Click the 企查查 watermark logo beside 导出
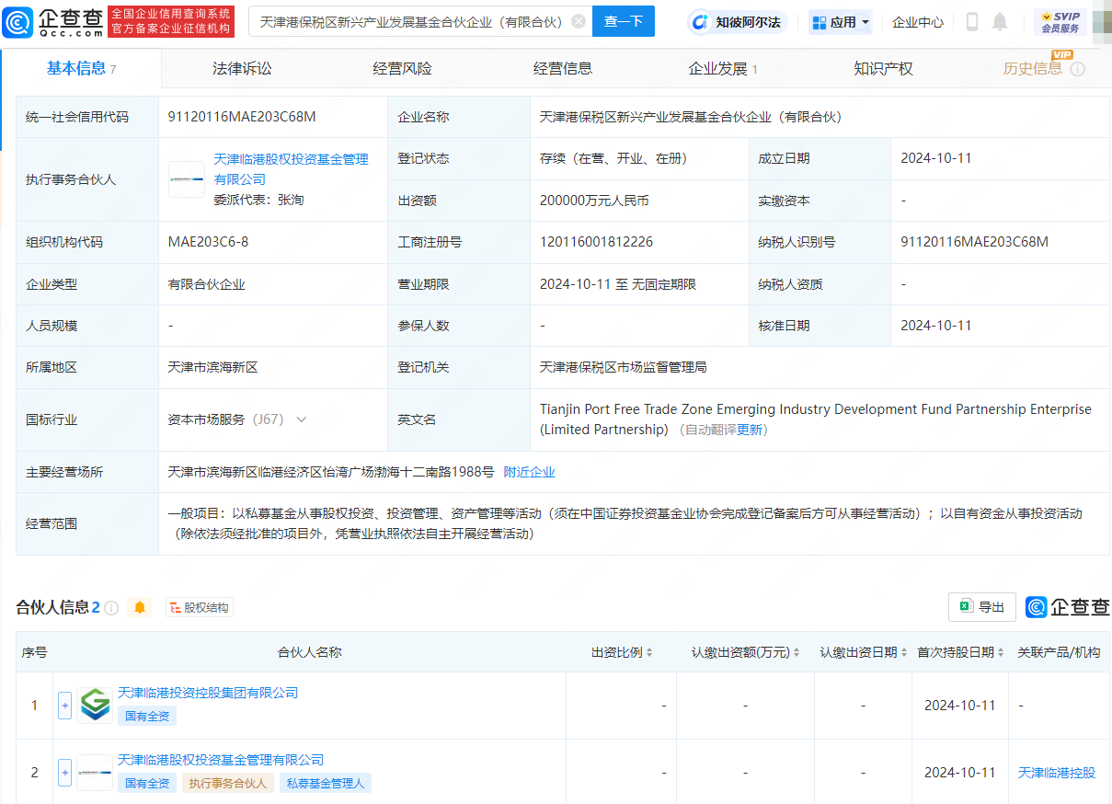1112x804 pixels. click(x=1068, y=607)
